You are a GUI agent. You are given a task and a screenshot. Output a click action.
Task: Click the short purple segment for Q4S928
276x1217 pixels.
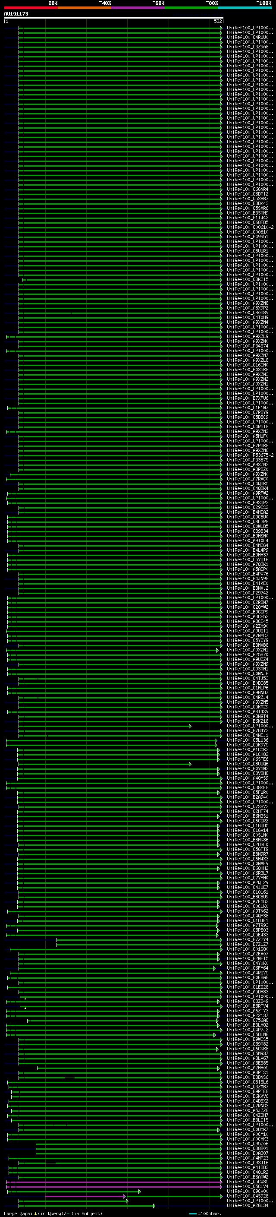point(85,1196)
